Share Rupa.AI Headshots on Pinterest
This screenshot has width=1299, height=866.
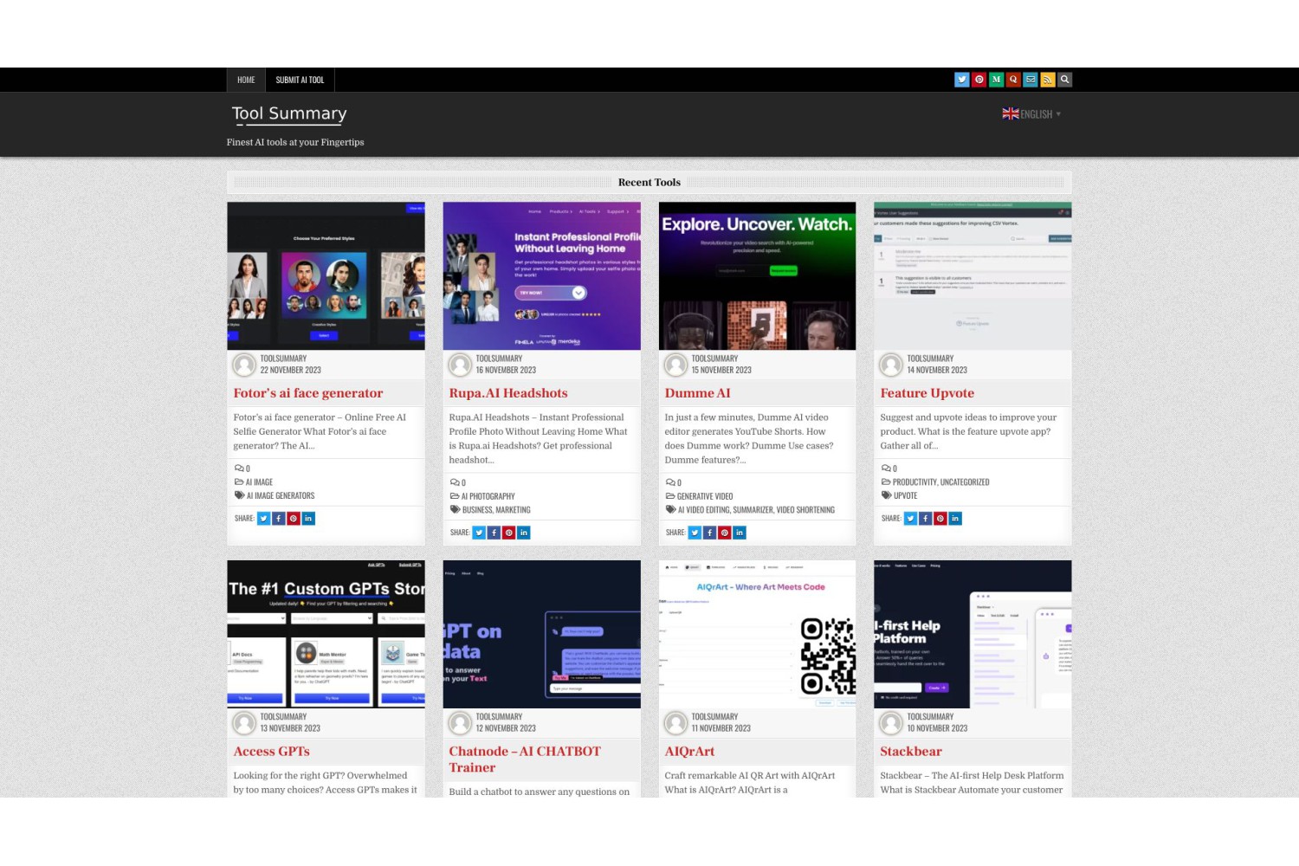tap(509, 533)
